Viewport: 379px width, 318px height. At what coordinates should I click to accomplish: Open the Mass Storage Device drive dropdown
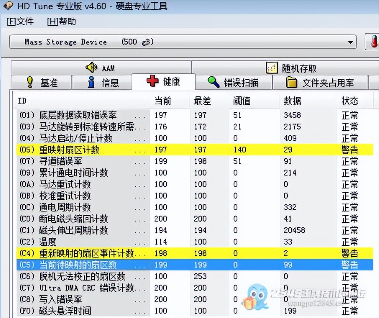point(351,42)
